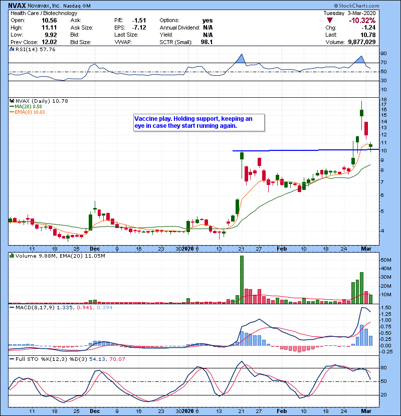401x416 pixels.
Task: Click the -10.32% percent change value
Action: (362, 21)
